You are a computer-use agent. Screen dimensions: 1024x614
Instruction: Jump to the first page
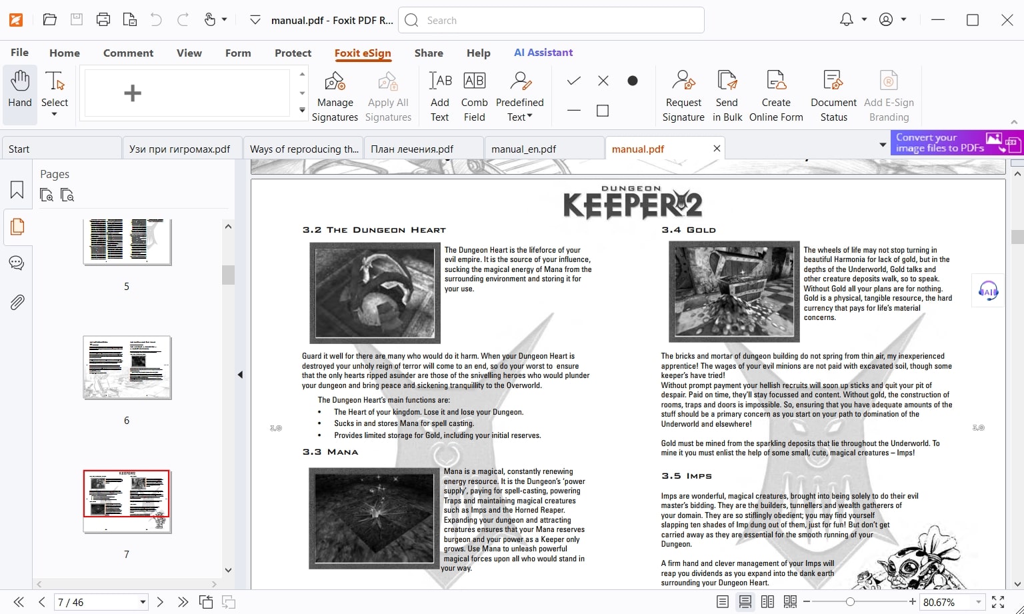click(x=19, y=602)
